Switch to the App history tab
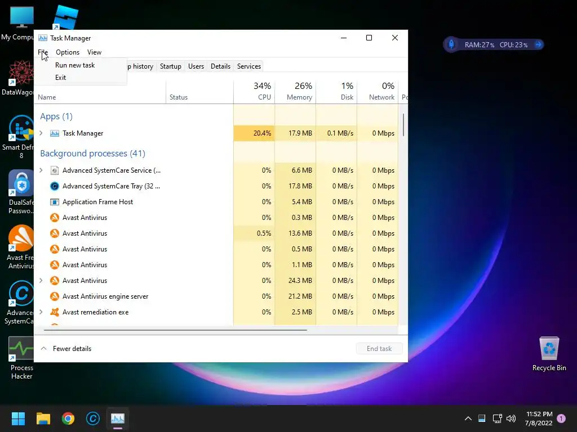 [140, 66]
